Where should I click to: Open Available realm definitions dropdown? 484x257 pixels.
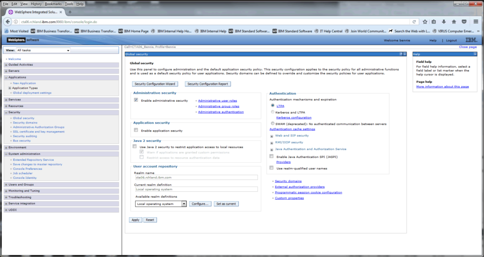click(161, 204)
